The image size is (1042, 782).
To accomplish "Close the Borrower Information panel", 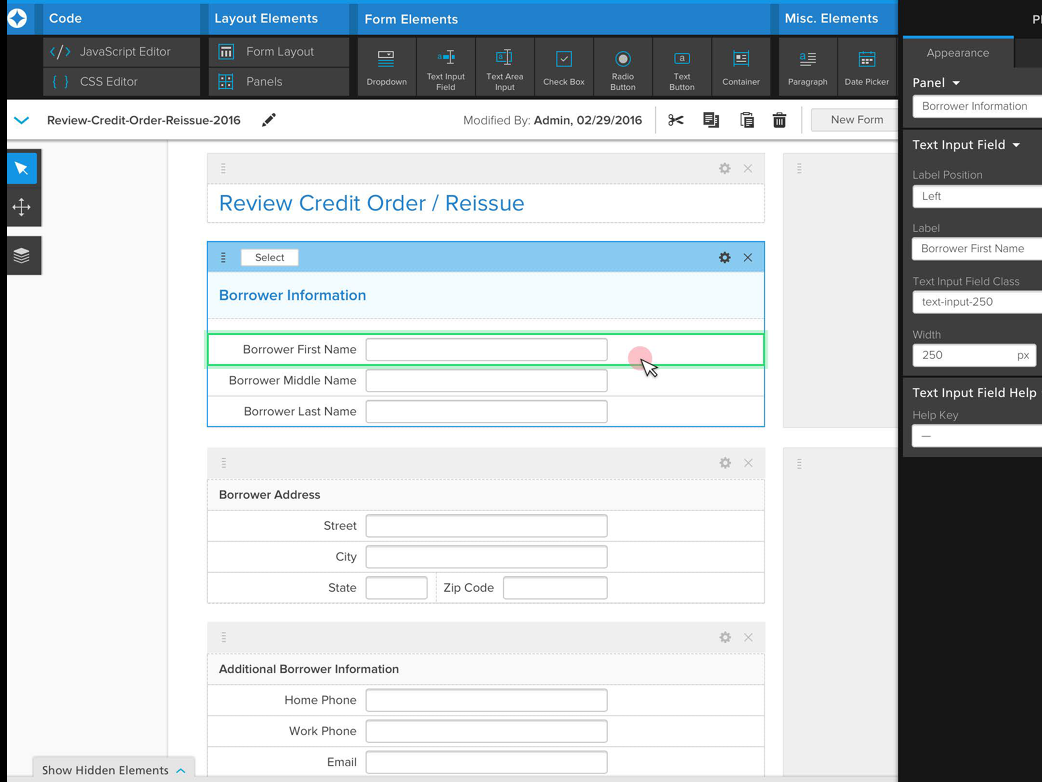I will click(x=748, y=257).
